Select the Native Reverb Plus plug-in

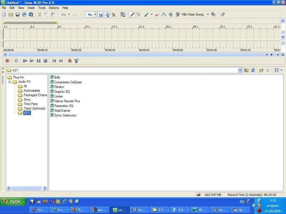(x=67, y=101)
